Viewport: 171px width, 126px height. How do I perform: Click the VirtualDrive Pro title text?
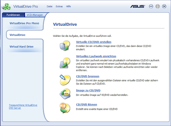point(26,7)
